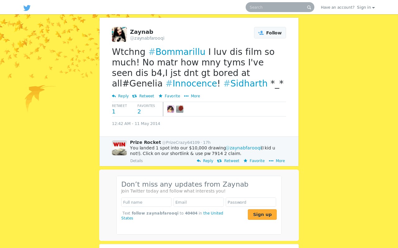
Task: Favorite the Prize Rocket reply
Action: pyautogui.click(x=254, y=161)
